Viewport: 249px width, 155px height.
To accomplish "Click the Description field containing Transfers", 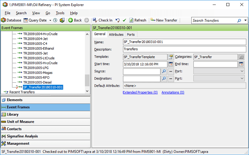I will point(185,49).
